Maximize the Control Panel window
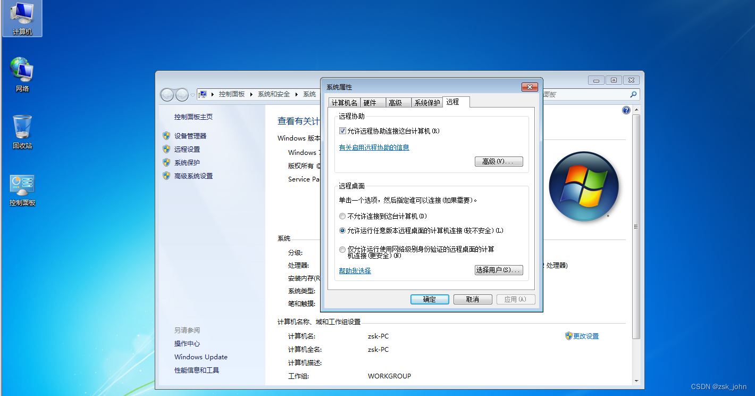Viewport: 755px width, 396px height. [614, 80]
